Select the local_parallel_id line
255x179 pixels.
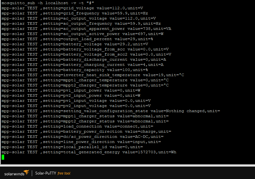coord(72,147)
